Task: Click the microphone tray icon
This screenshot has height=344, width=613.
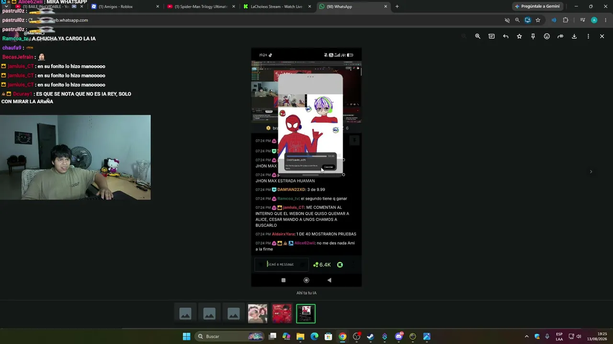Action: point(547,336)
